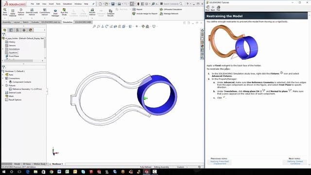The width and height of the screenshot is (311, 175).
Task: Click Print in SOLIDWORKS Tutorials window
Action: click(x=218, y=8)
